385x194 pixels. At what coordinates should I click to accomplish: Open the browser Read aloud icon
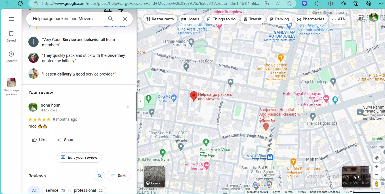pyautogui.click(x=278, y=4)
